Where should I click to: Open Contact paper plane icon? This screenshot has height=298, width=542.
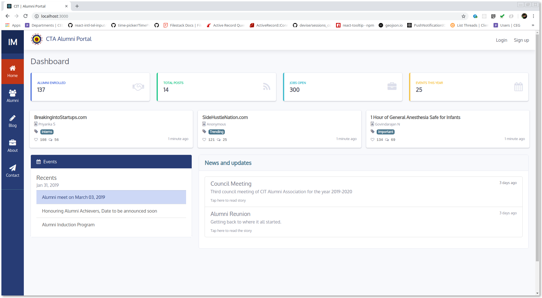coord(12,168)
